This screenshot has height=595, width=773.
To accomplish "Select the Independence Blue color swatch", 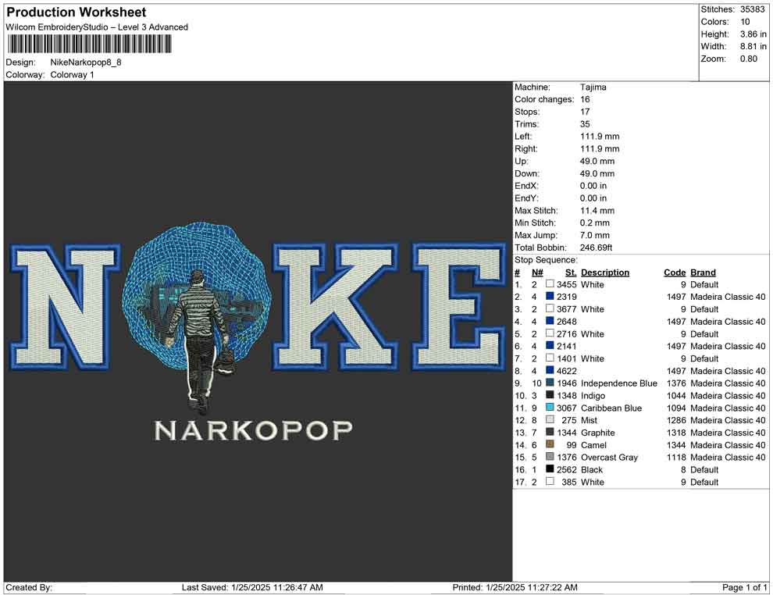I will point(549,383).
